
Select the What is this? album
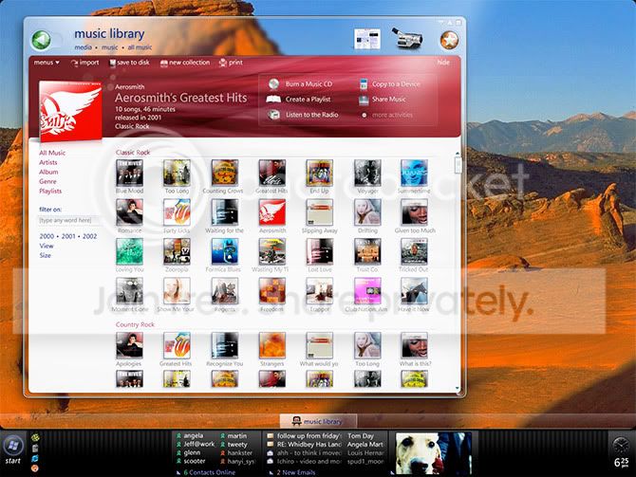(415, 349)
